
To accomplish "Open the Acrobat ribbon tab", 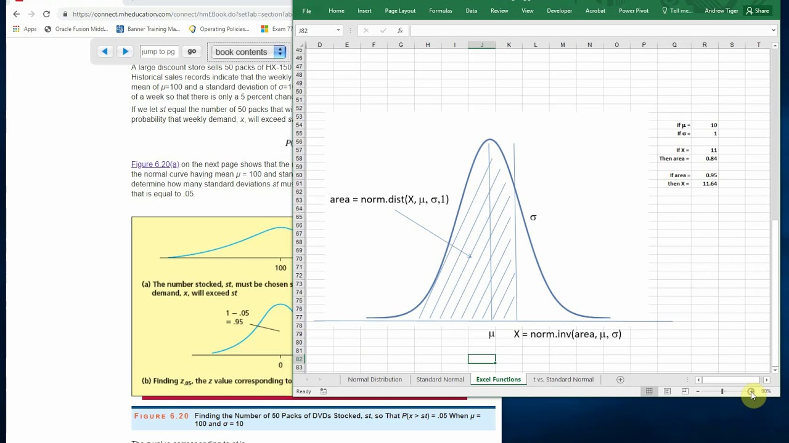I will 595,10.
